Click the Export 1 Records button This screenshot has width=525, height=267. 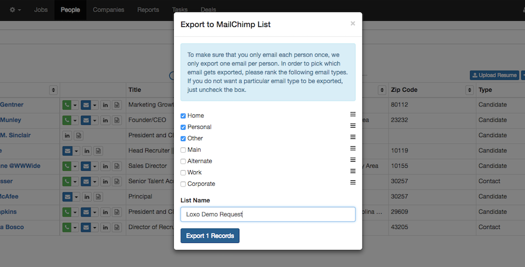coord(210,236)
